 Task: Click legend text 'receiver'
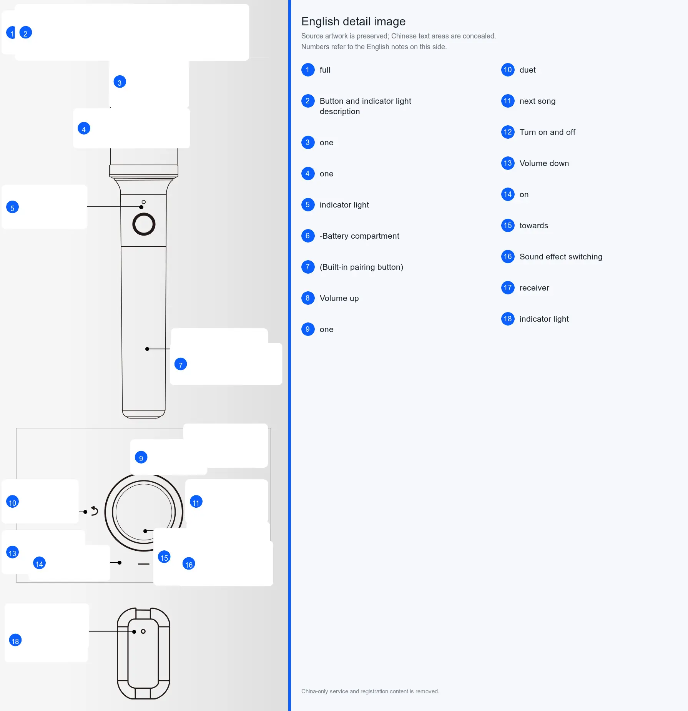534,288
